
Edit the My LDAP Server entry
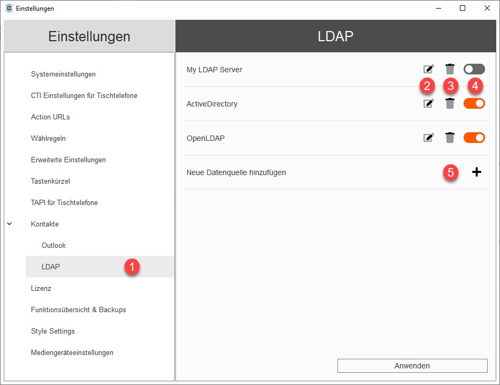point(428,69)
